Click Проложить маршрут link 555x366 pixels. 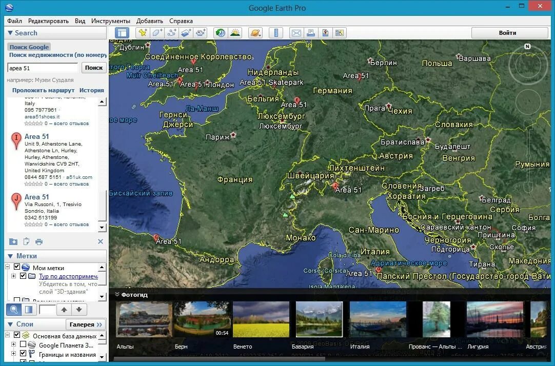(x=43, y=90)
